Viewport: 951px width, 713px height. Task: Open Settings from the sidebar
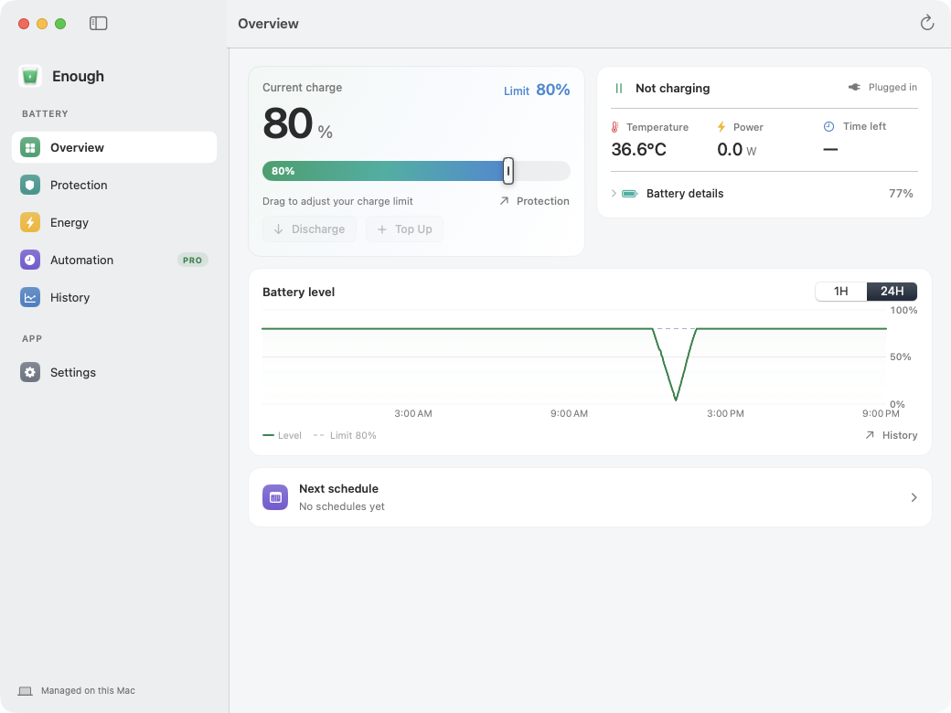[114, 372]
